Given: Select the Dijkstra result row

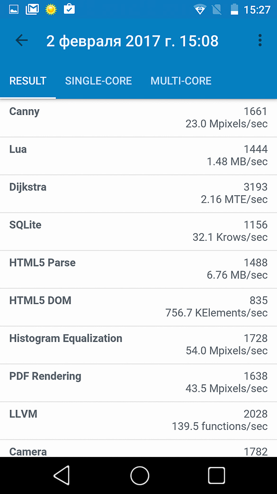Looking at the screenshot, I should click(138, 194).
